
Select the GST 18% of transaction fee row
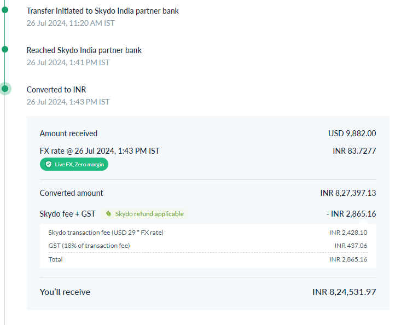[x=89, y=246]
